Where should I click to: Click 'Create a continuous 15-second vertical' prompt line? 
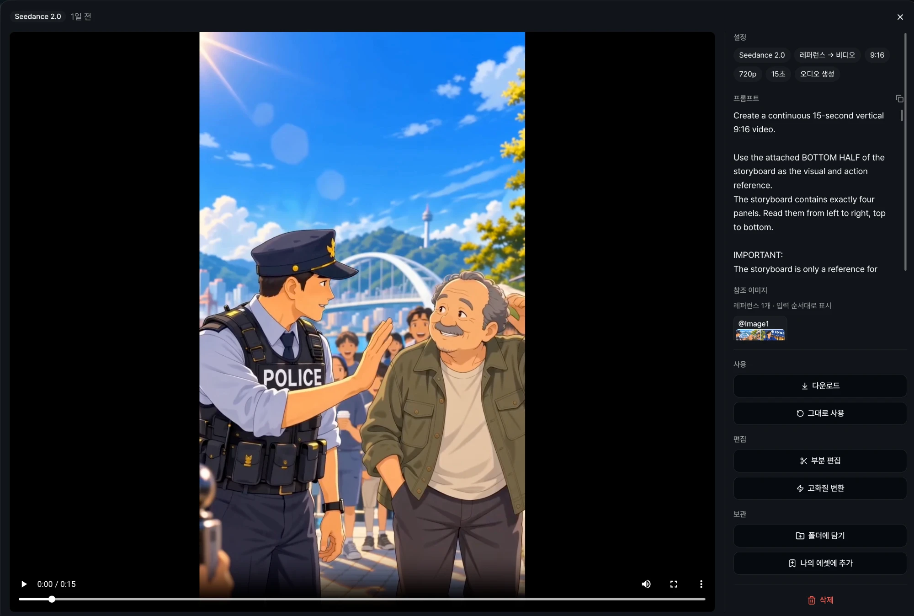click(808, 116)
